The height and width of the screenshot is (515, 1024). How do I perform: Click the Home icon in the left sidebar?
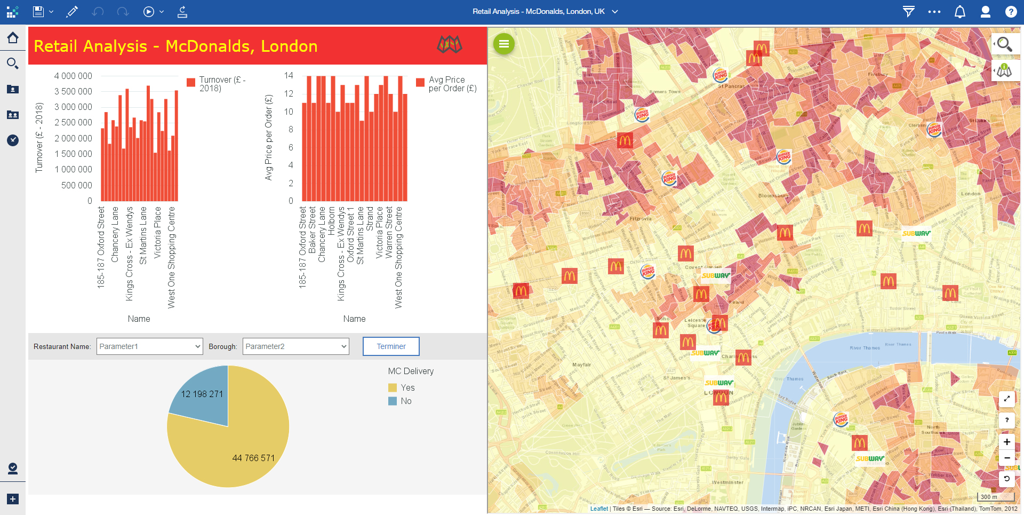13,38
